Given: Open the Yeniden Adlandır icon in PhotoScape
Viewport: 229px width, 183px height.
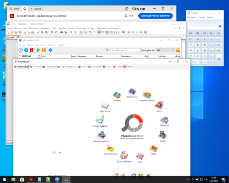Looking at the screenshot, I should coord(100,119).
